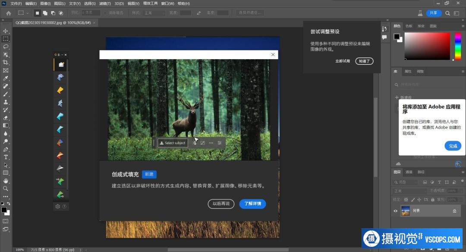Select the Rectangular Marquee tool in toolbox
The width and height of the screenshot is (466, 252).
pyautogui.click(x=5, y=39)
